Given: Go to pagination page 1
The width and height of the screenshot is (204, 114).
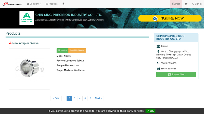Looking at the screenshot, I should tap(64, 98).
